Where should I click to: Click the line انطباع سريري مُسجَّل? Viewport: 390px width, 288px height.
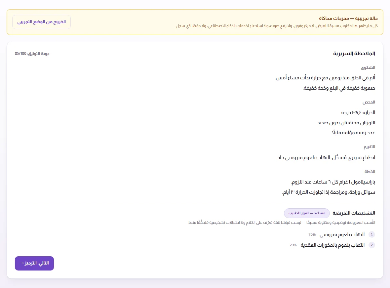326,157
